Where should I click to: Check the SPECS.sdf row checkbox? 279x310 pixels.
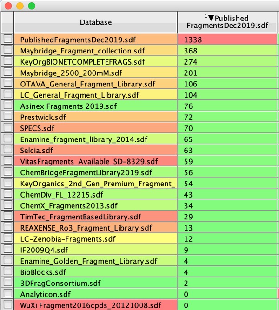[x=8, y=127]
